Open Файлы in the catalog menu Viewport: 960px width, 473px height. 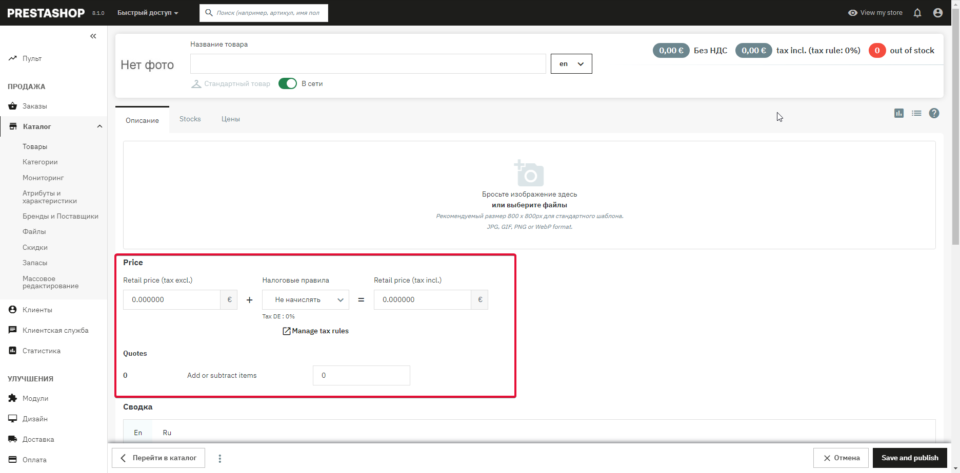click(x=34, y=231)
